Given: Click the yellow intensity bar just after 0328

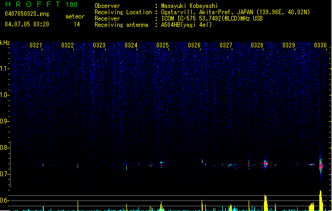Looking at the screenshot, I should tap(265, 203).
